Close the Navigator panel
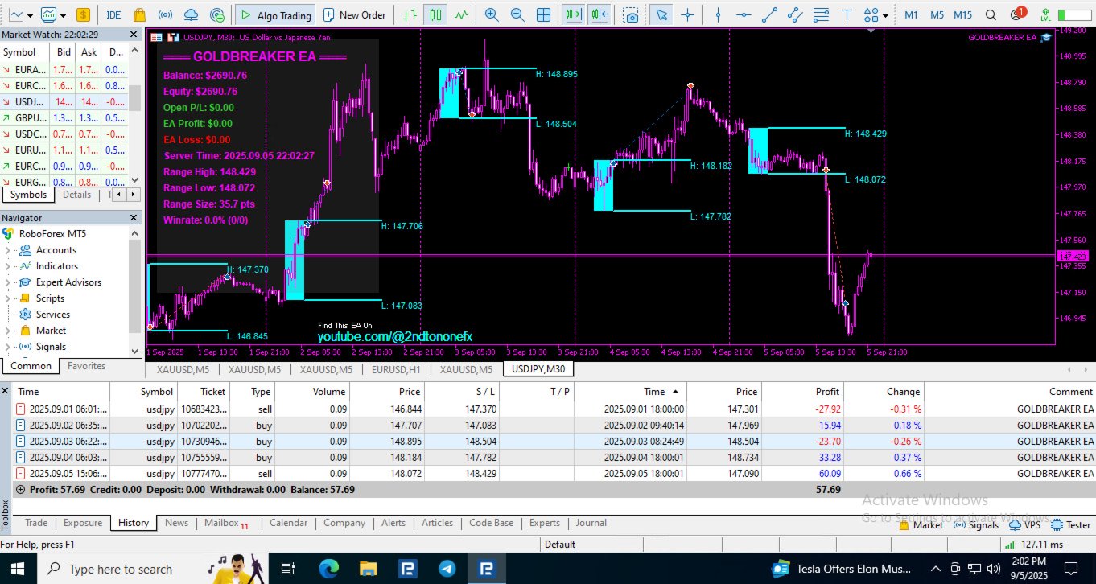 pos(134,218)
